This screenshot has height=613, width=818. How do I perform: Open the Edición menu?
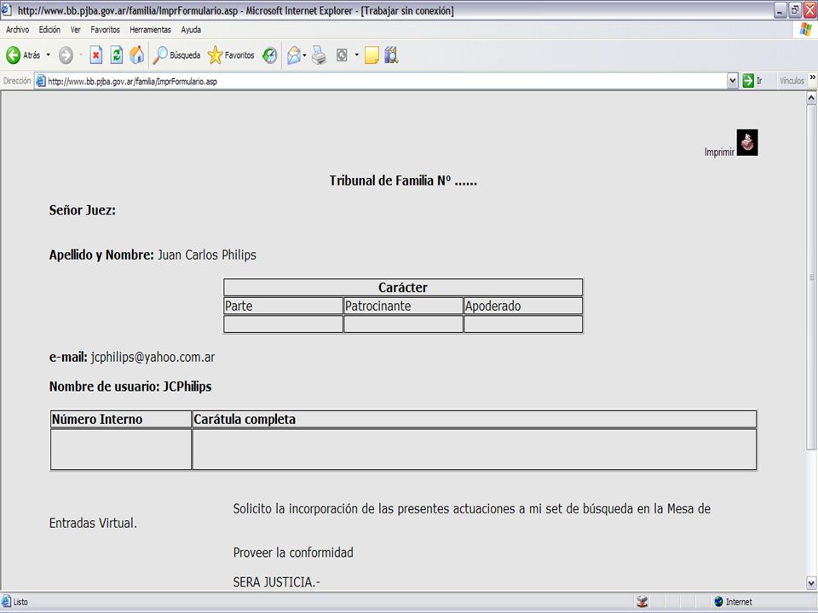[x=49, y=30]
